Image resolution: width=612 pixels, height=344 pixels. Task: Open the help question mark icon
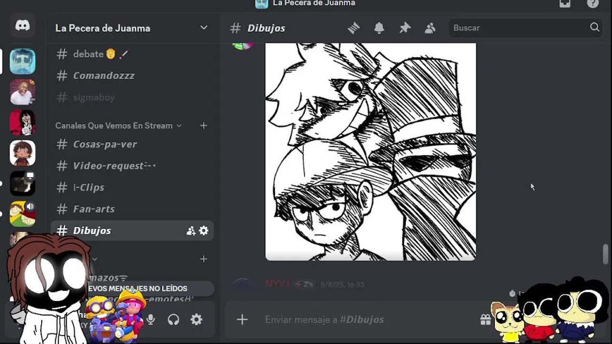point(593,3)
